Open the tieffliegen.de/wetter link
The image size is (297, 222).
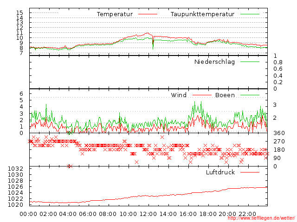[261, 218]
